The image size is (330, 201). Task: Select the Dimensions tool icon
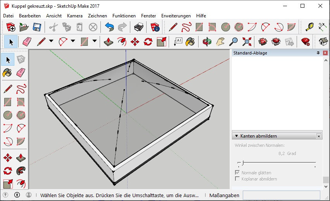pyautogui.click(x=322, y=27)
